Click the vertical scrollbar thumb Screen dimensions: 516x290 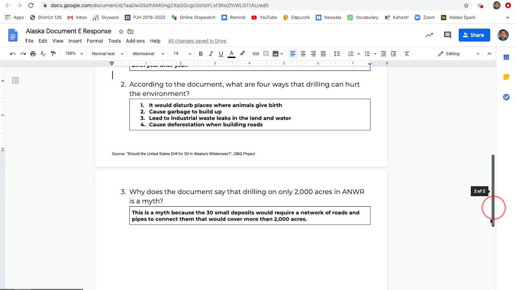(x=493, y=190)
